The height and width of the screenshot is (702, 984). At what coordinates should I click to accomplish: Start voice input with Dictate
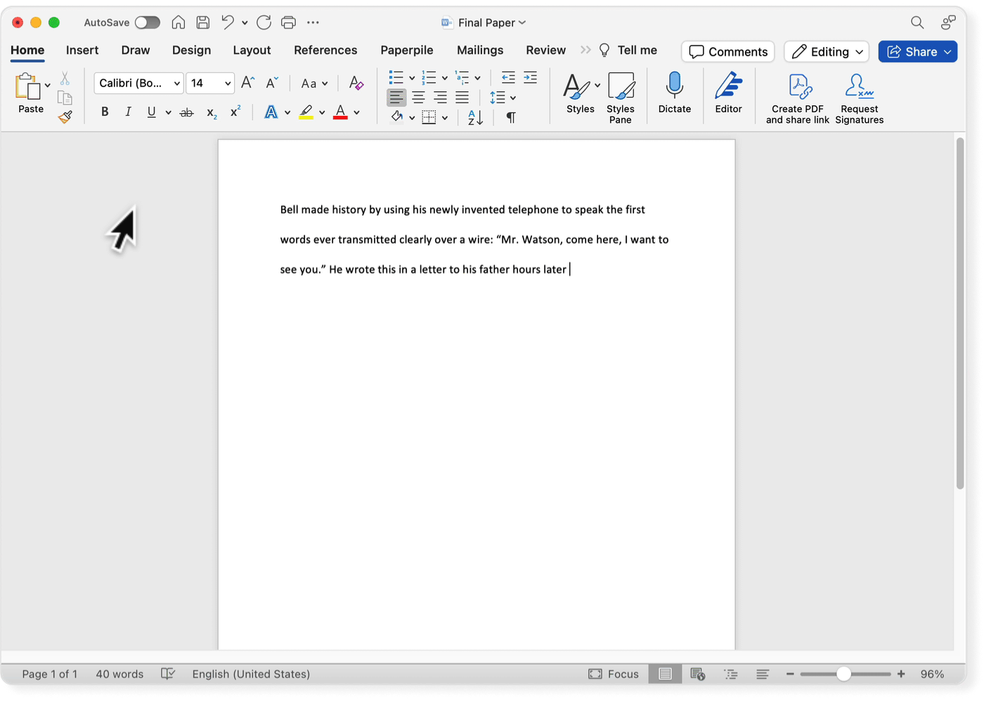674,93
